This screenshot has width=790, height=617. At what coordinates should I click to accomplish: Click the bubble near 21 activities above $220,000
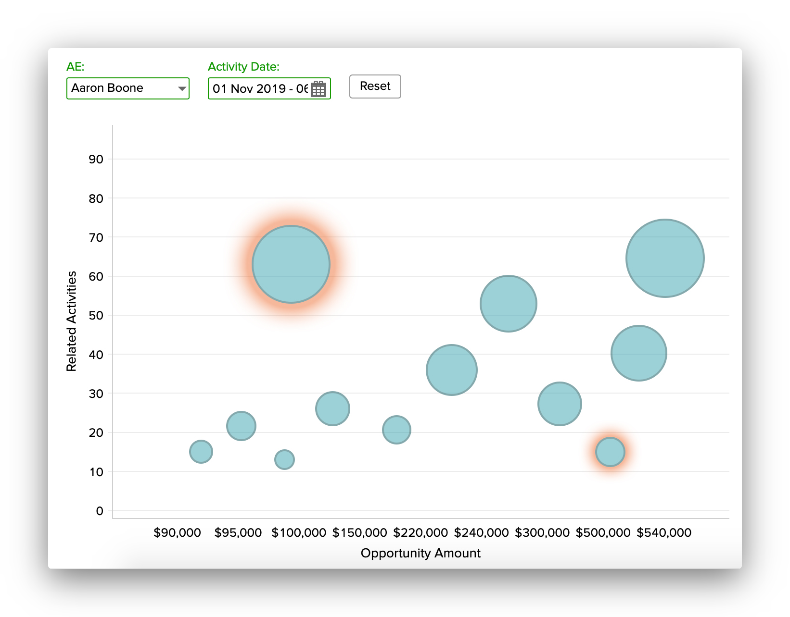point(396,430)
